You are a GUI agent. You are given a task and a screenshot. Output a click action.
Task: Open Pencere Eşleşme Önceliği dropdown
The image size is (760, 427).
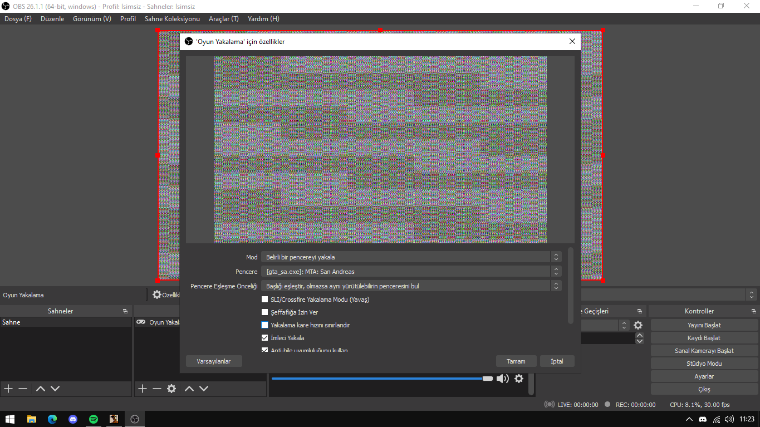point(411,286)
